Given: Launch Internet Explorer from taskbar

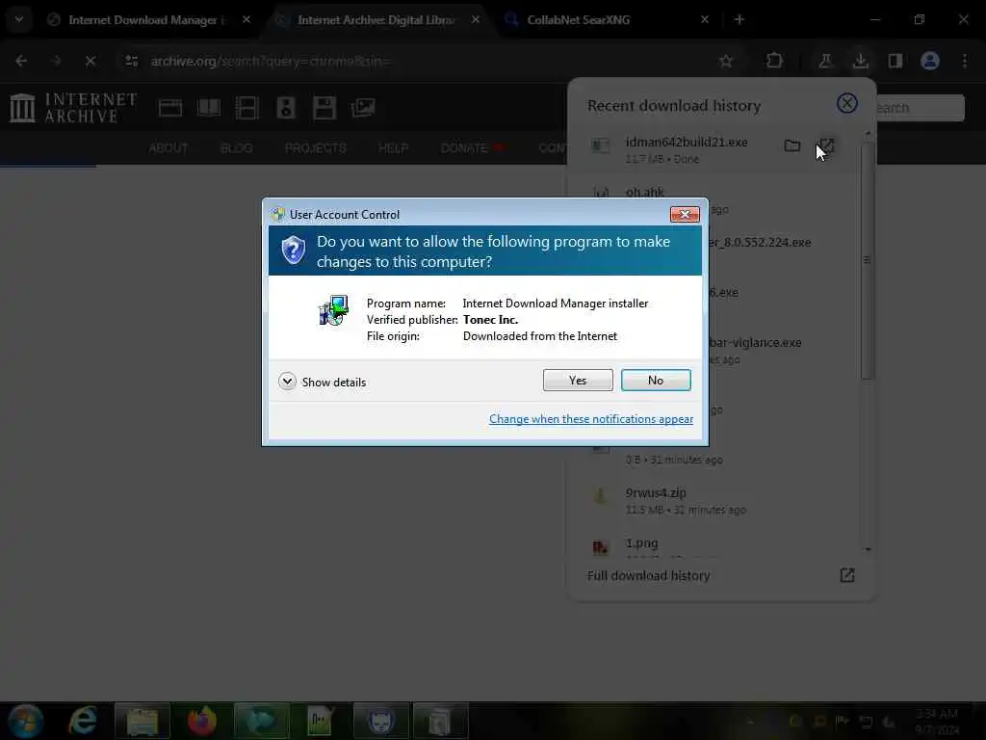Looking at the screenshot, I should [83, 721].
